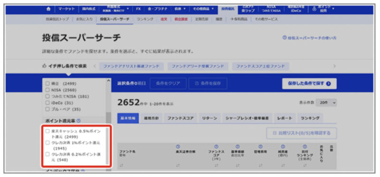Viewport: 380px width, 177px height.
Task: Go to the home icon in top navigation
Action: (x=48, y=9)
